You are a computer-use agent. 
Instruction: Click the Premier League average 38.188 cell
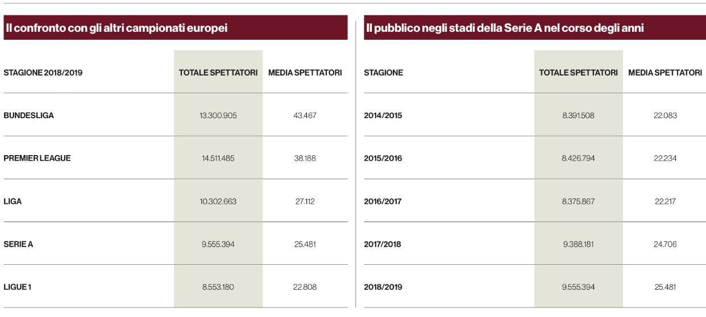pyautogui.click(x=305, y=158)
